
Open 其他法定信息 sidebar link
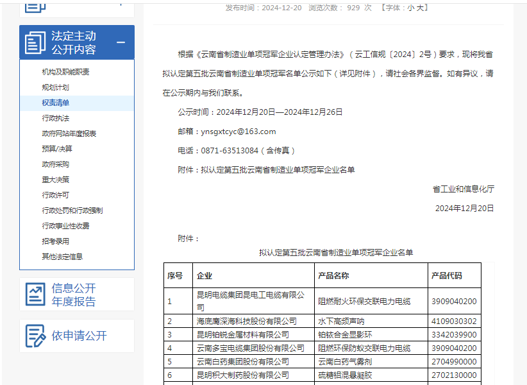pos(62,257)
